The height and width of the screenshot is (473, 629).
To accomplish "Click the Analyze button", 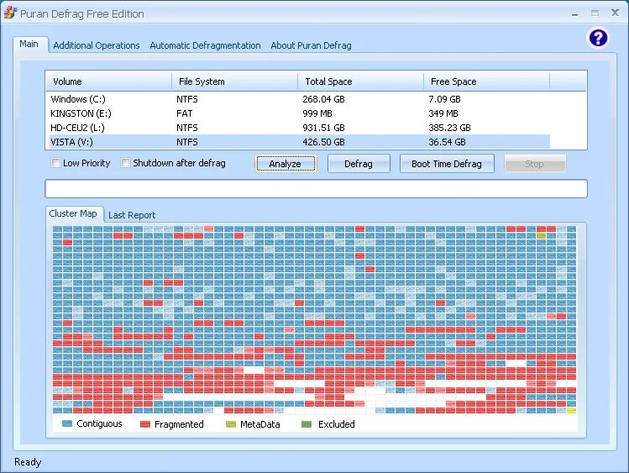I will point(286,164).
